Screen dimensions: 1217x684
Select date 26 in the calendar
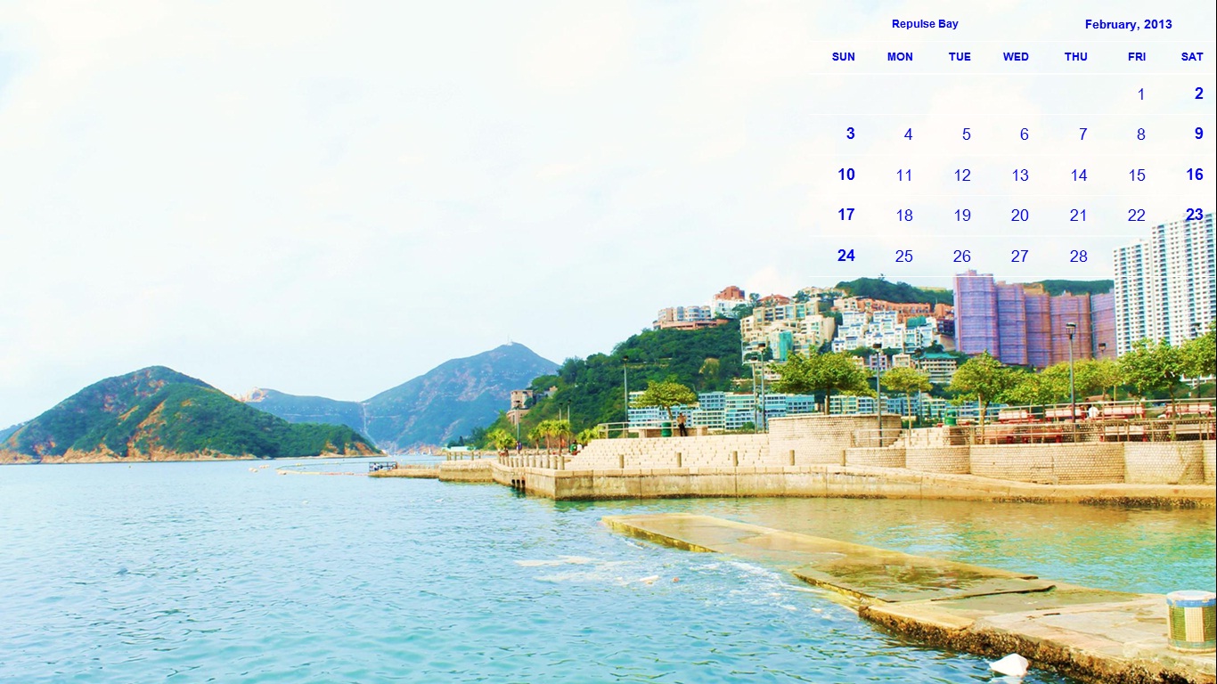pos(962,256)
